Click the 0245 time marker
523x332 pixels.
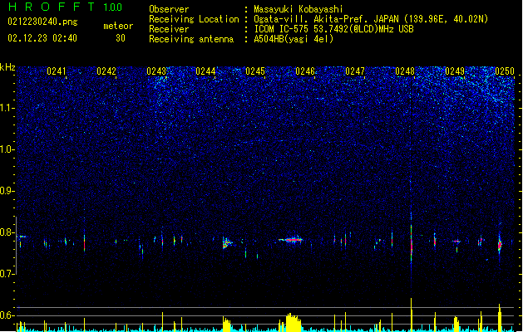click(x=255, y=71)
